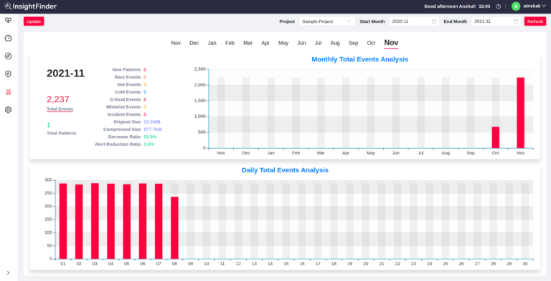Open the compass explore sidebar icon
This screenshot has width=551, height=281.
coord(8,56)
